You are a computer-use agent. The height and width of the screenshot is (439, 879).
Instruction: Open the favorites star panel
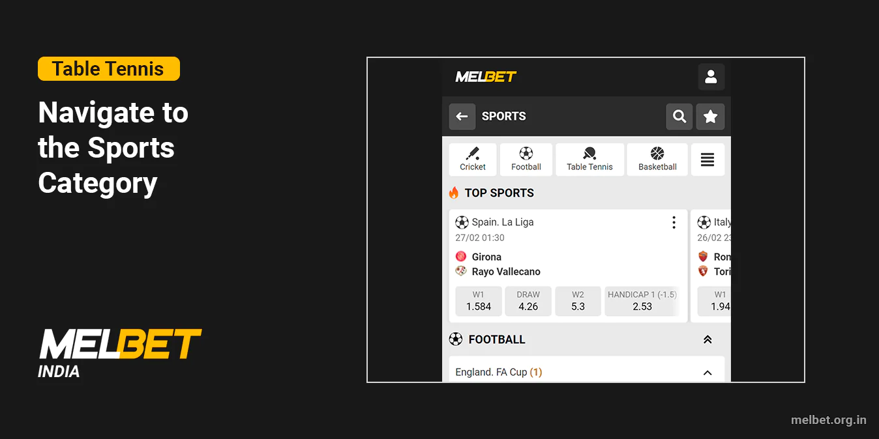point(710,116)
